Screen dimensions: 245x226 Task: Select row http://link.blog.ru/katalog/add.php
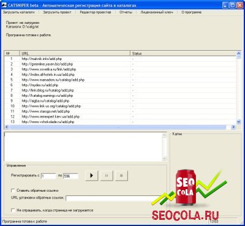120,90
